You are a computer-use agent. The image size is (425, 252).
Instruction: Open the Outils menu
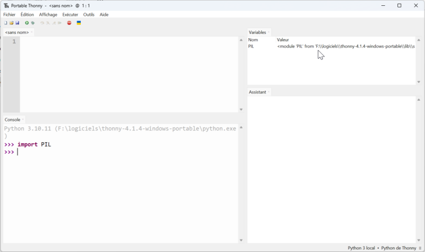(x=89, y=15)
